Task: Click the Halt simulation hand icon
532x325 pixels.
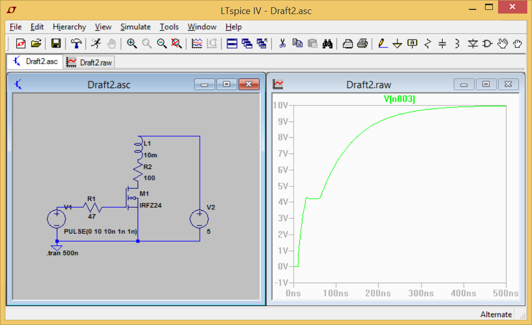Action: point(111,43)
